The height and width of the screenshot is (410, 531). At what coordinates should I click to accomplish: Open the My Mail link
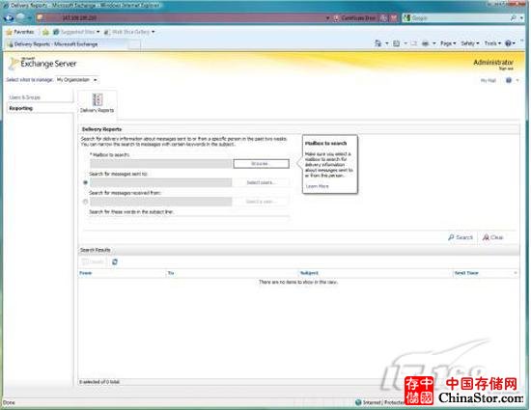click(x=489, y=80)
